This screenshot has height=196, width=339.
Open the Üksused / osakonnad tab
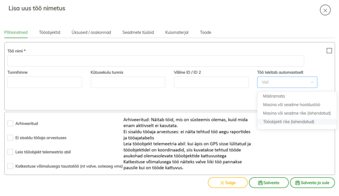tap(91, 32)
